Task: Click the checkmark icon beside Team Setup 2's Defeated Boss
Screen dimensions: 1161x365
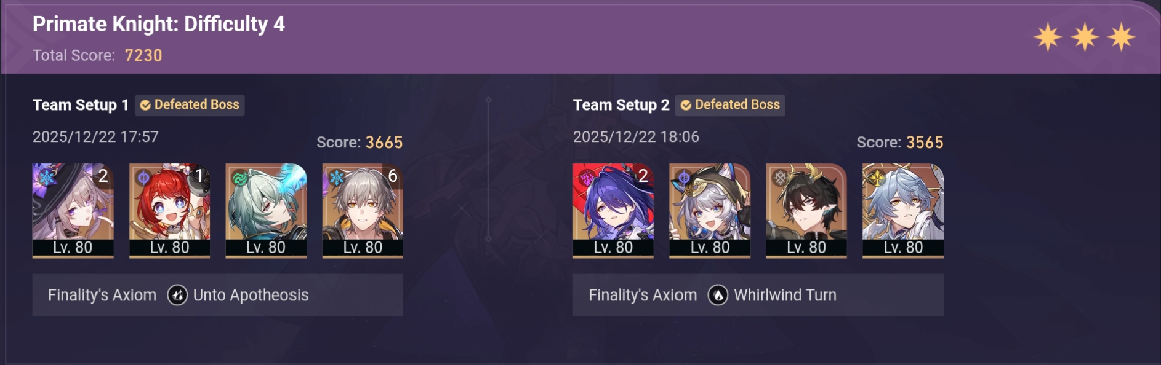Action: 686,106
